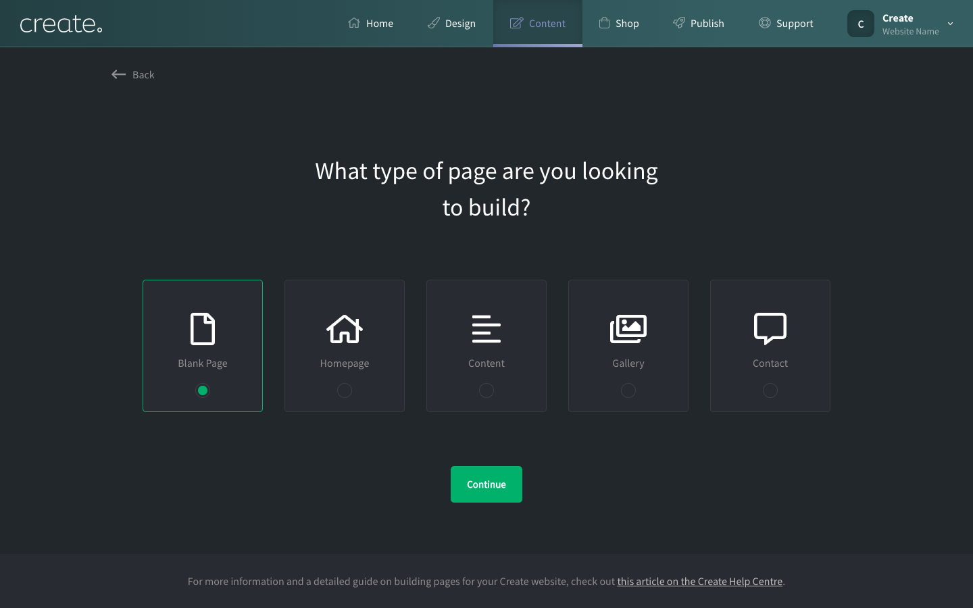
Task: Select the Blank Page radio button
Action: (x=203, y=390)
